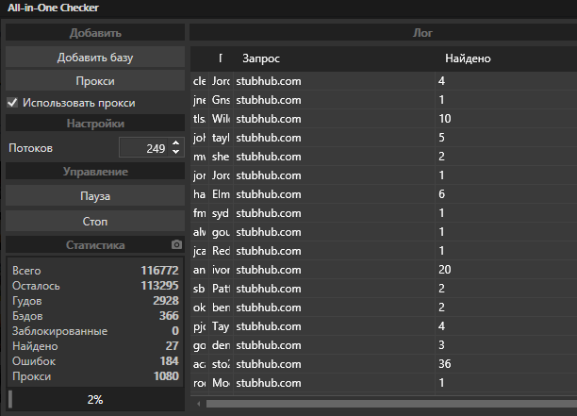Click the Настройки section header

pyautogui.click(x=95, y=124)
